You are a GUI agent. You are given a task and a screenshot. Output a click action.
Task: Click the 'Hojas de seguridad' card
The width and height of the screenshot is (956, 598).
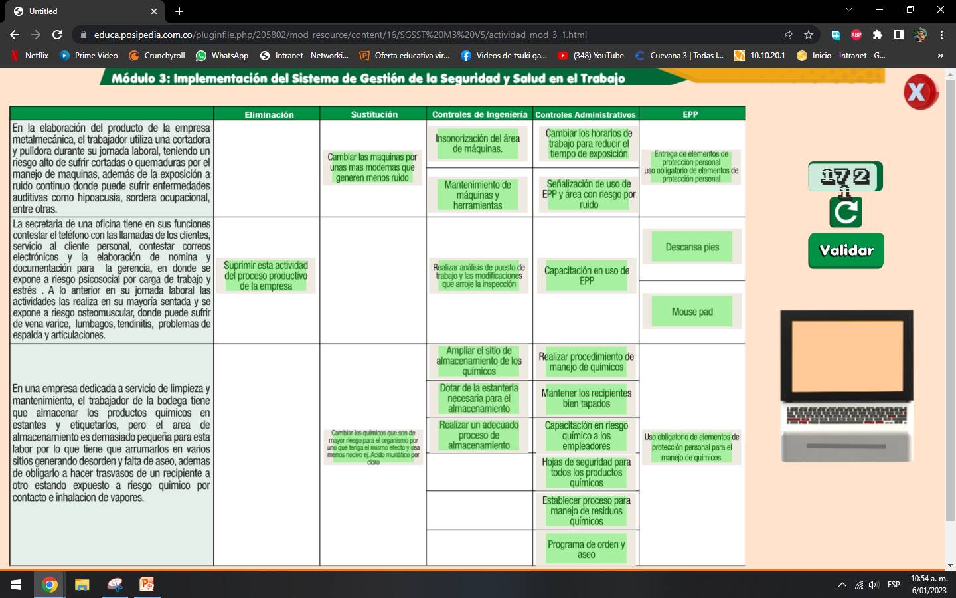(x=586, y=472)
